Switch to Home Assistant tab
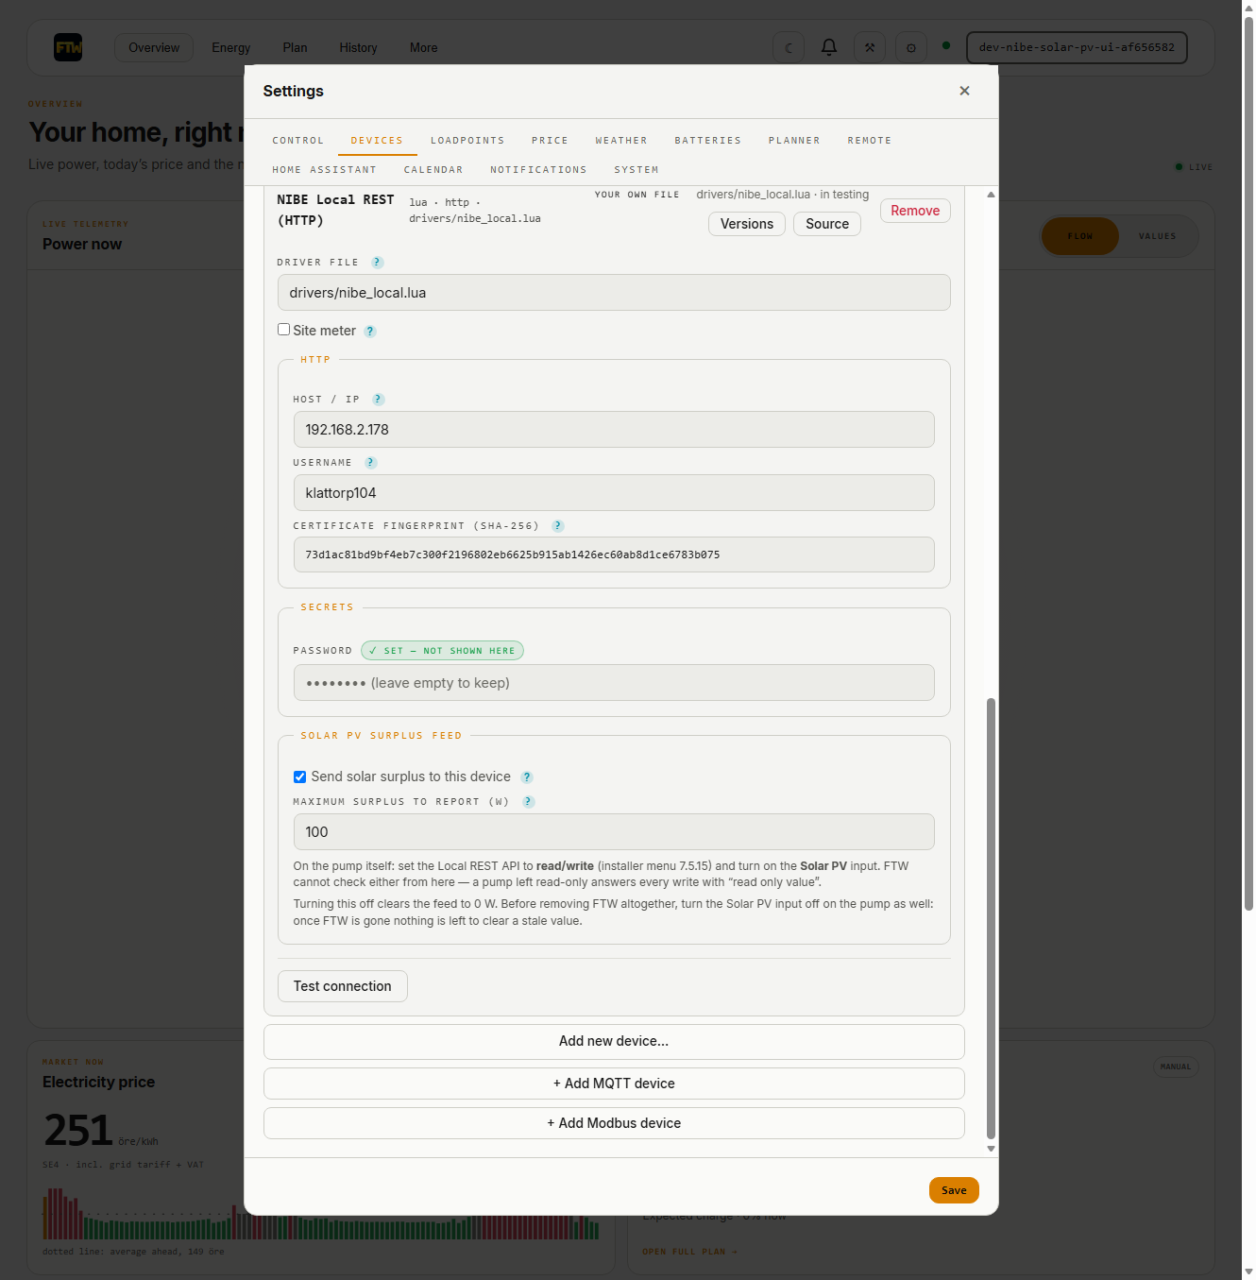1256x1280 pixels. (325, 170)
